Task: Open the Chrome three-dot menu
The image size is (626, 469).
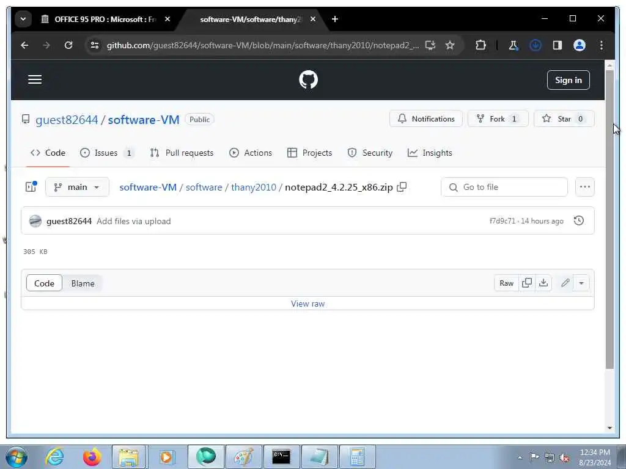Action: [602, 45]
